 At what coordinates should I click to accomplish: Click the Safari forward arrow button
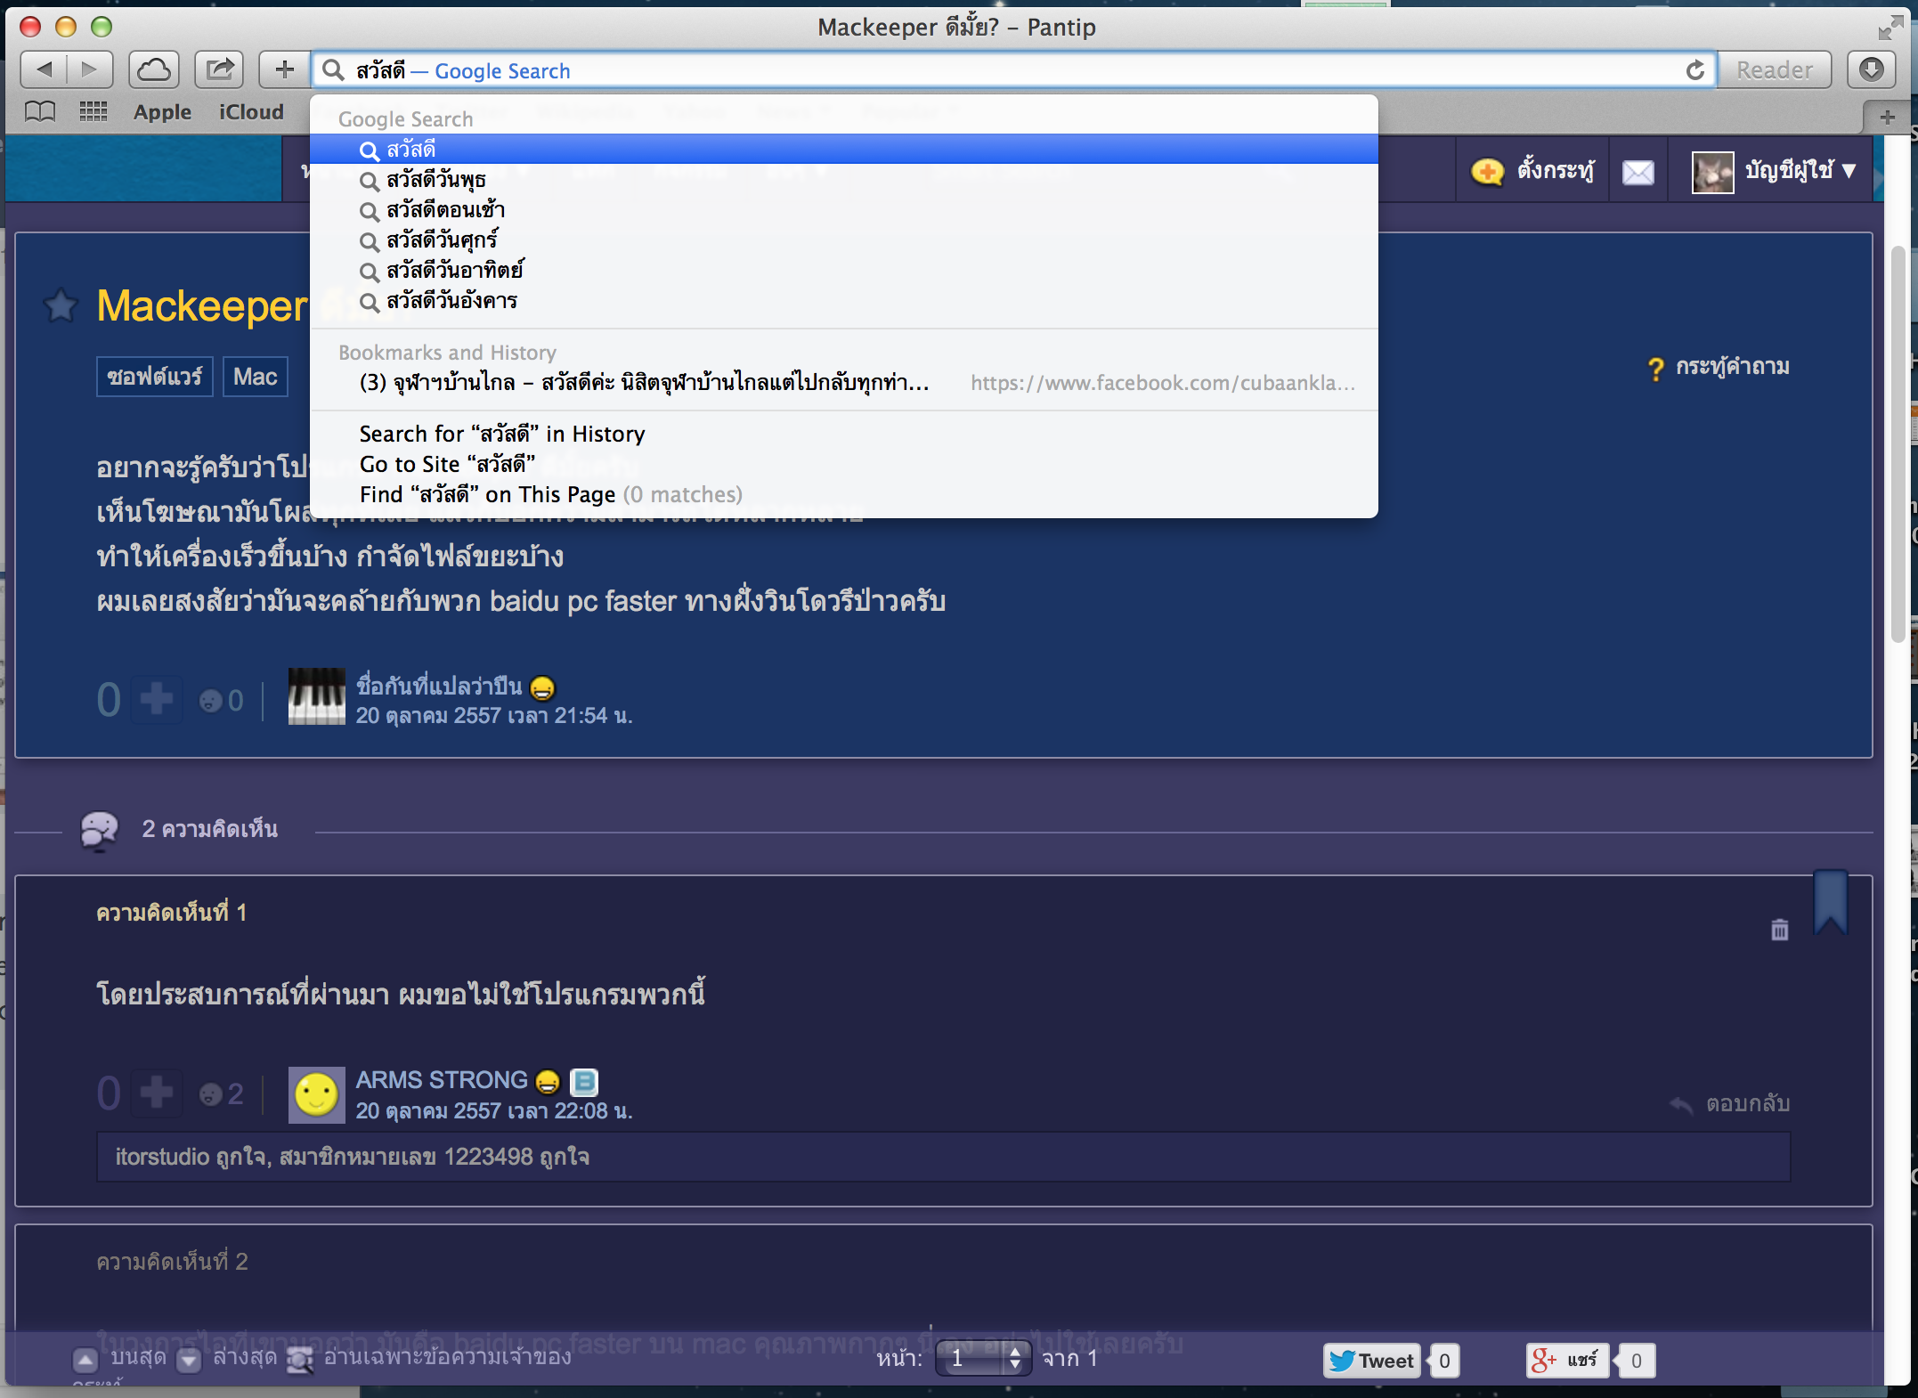90,69
